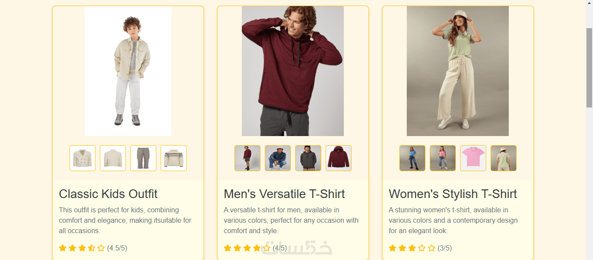
Task: Select the dark grey hoodie model thumbnail
Action: [308, 158]
